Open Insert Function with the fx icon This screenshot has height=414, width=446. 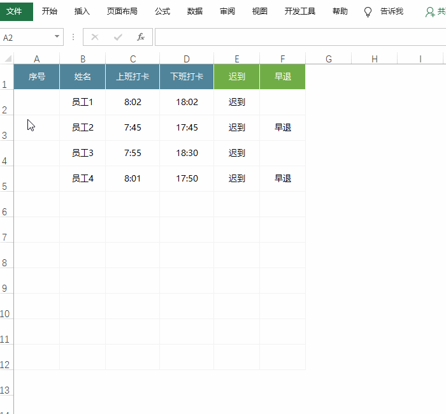pos(141,37)
